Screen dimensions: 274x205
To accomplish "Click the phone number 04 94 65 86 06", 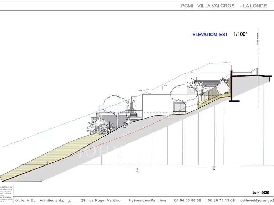I will click(188, 200).
